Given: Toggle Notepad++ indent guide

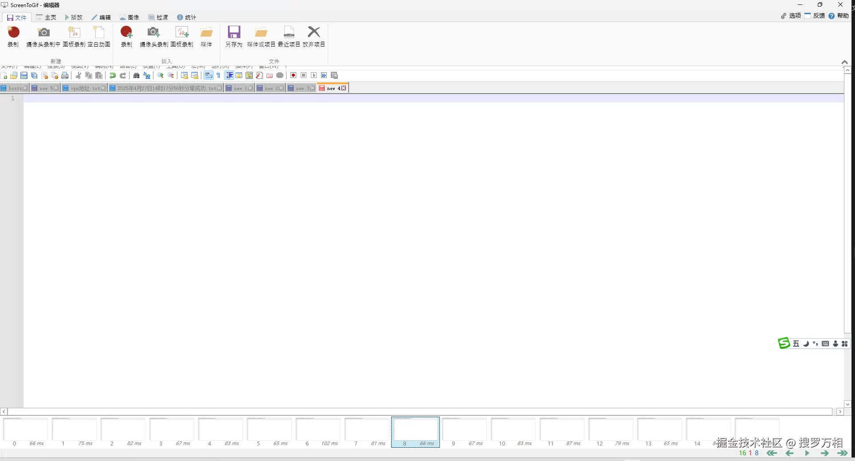Looking at the screenshot, I should tap(229, 75).
